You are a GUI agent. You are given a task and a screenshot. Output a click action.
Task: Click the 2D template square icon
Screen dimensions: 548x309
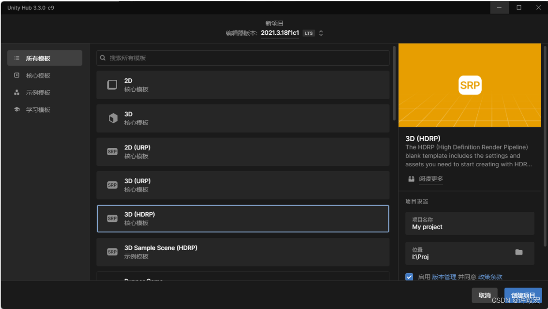coord(112,85)
